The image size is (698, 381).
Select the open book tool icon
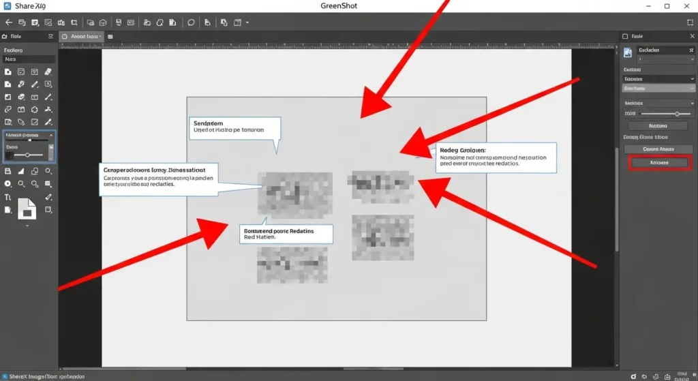pos(21,110)
